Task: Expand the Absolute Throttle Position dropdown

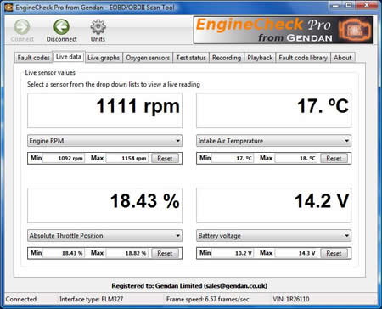Action: [104, 235]
